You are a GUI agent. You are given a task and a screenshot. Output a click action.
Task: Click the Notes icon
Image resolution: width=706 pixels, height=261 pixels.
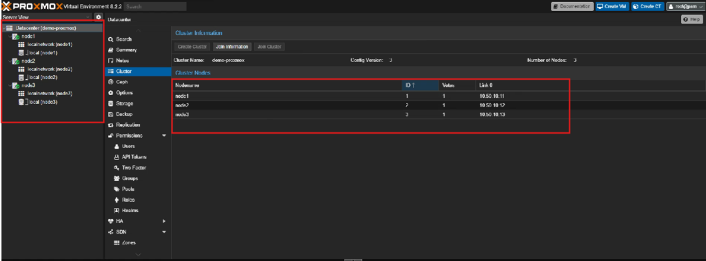[111, 61]
